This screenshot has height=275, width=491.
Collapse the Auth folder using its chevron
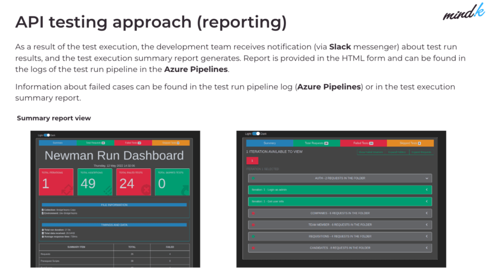[427, 178]
